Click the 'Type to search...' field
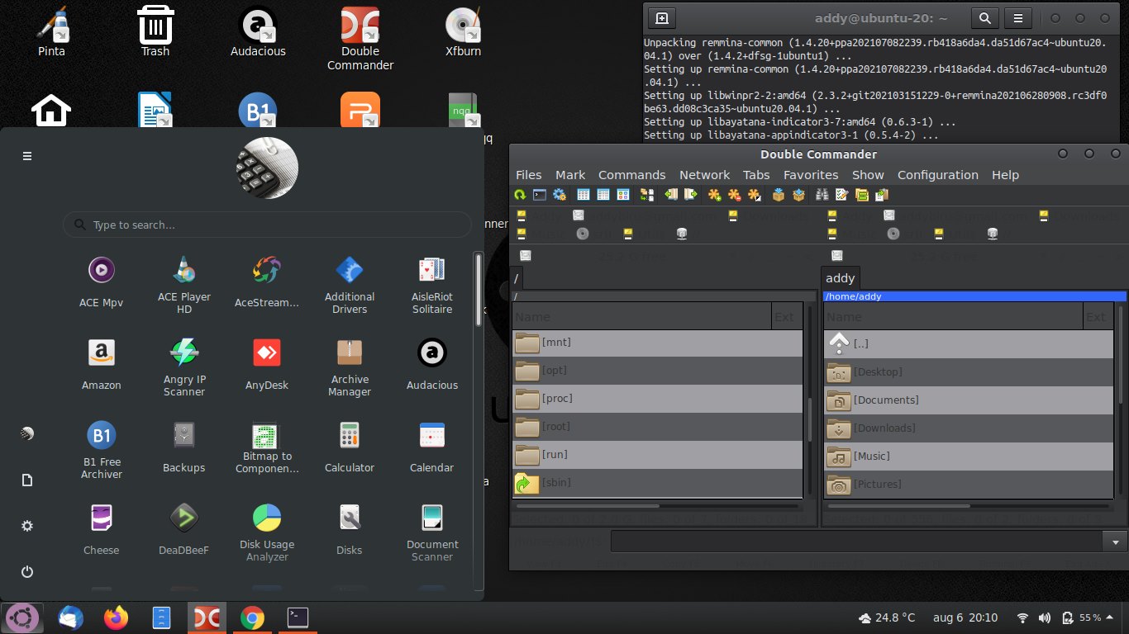1129x634 pixels. point(267,225)
